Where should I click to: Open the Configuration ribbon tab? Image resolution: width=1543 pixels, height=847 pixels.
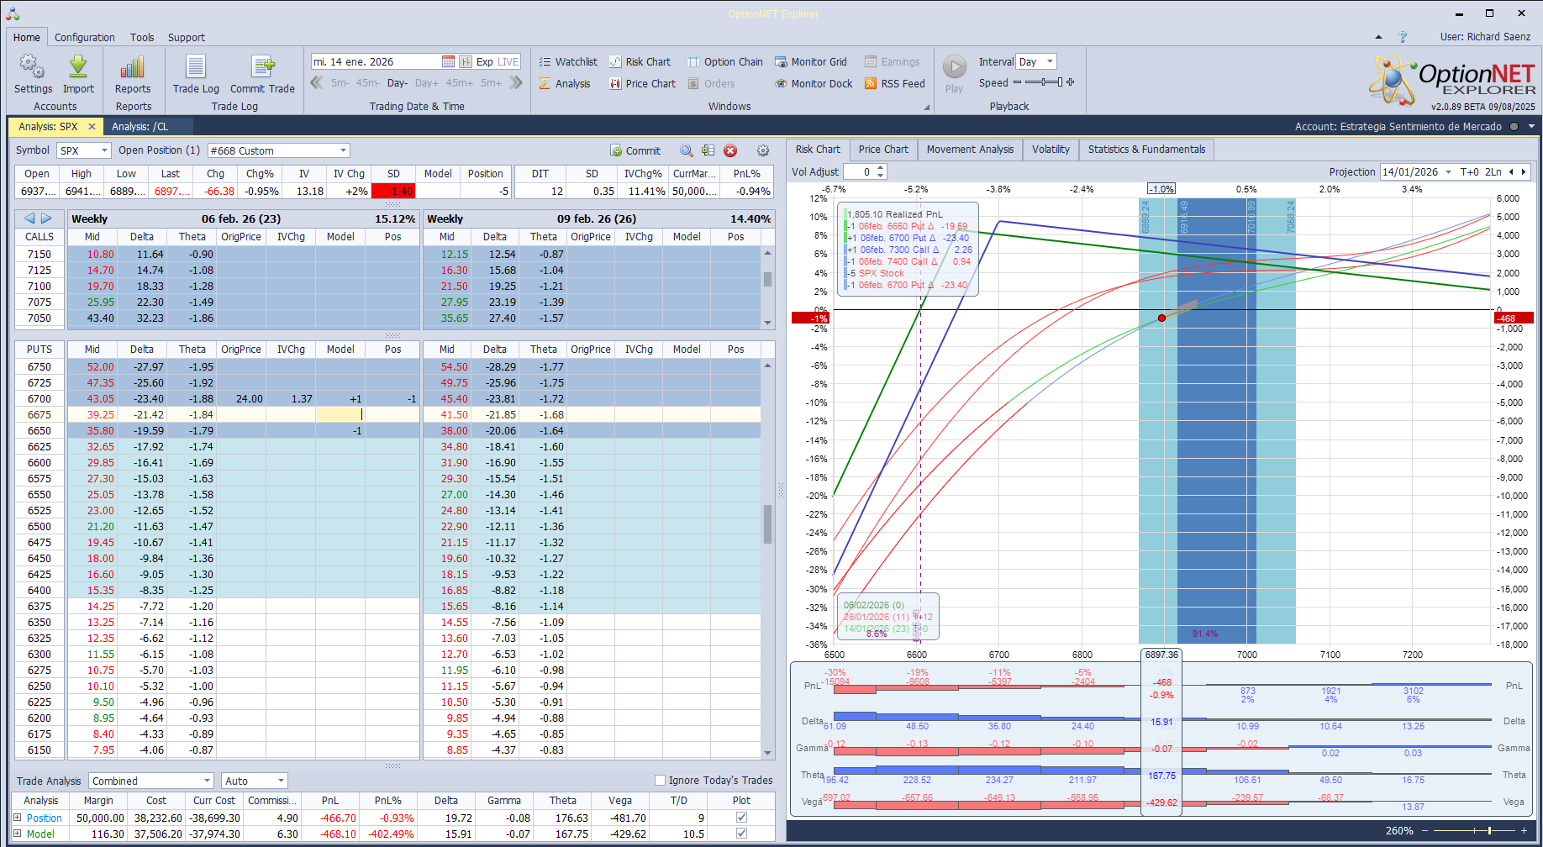click(85, 37)
